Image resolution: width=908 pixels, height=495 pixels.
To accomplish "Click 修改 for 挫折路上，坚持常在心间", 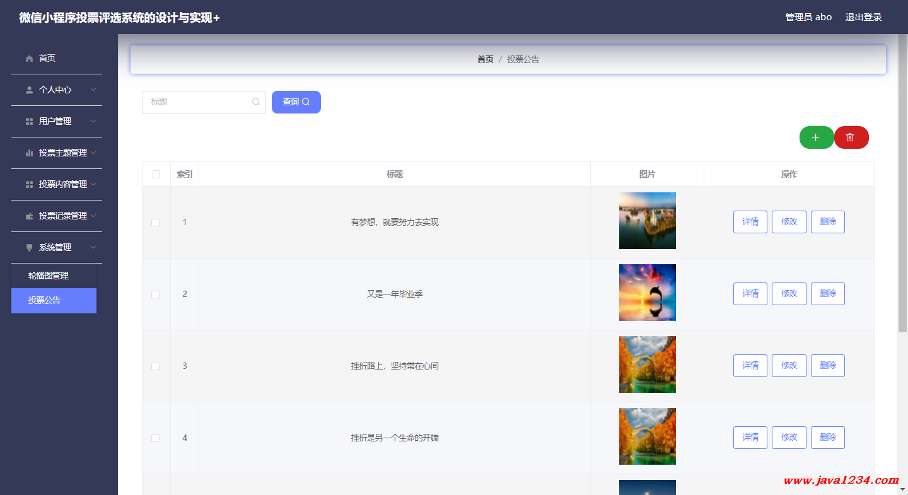I will pos(789,366).
